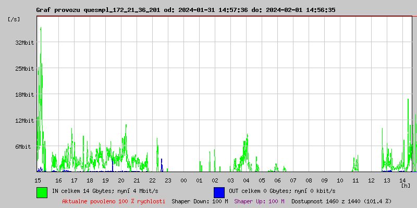Click the purple 'Shaper Up: 100 M' label

pos(259,201)
